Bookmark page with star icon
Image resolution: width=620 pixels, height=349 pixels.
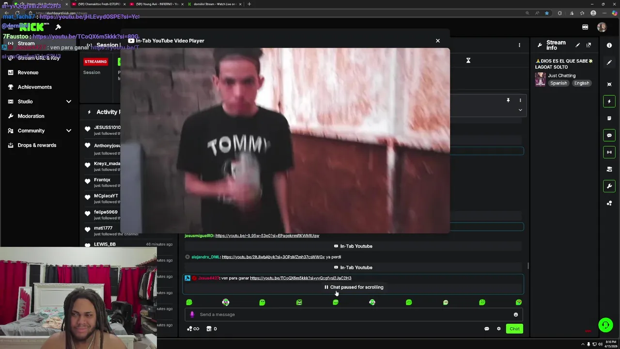(547, 13)
